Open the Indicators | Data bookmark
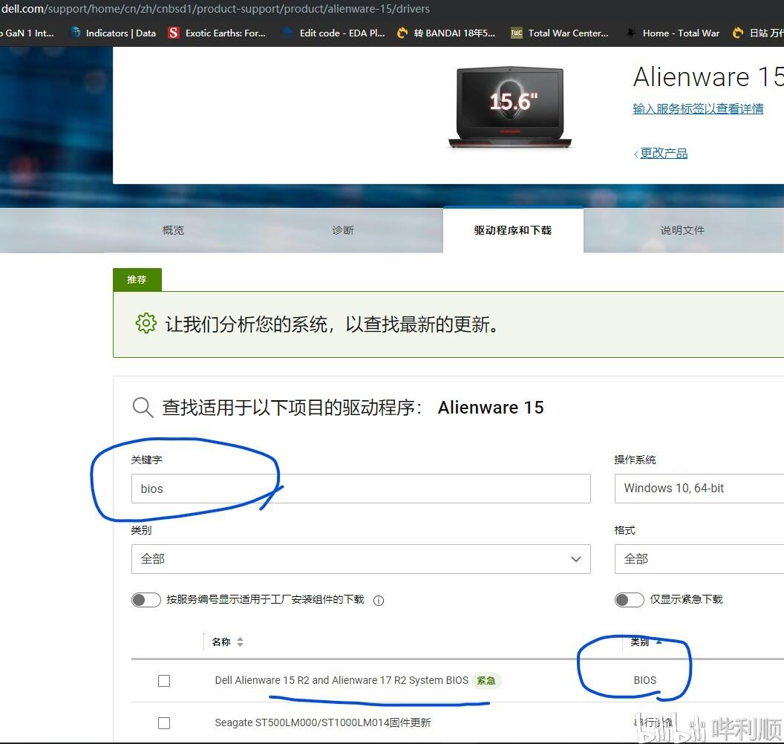Viewport: 784px width, 744px height. [114, 33]
